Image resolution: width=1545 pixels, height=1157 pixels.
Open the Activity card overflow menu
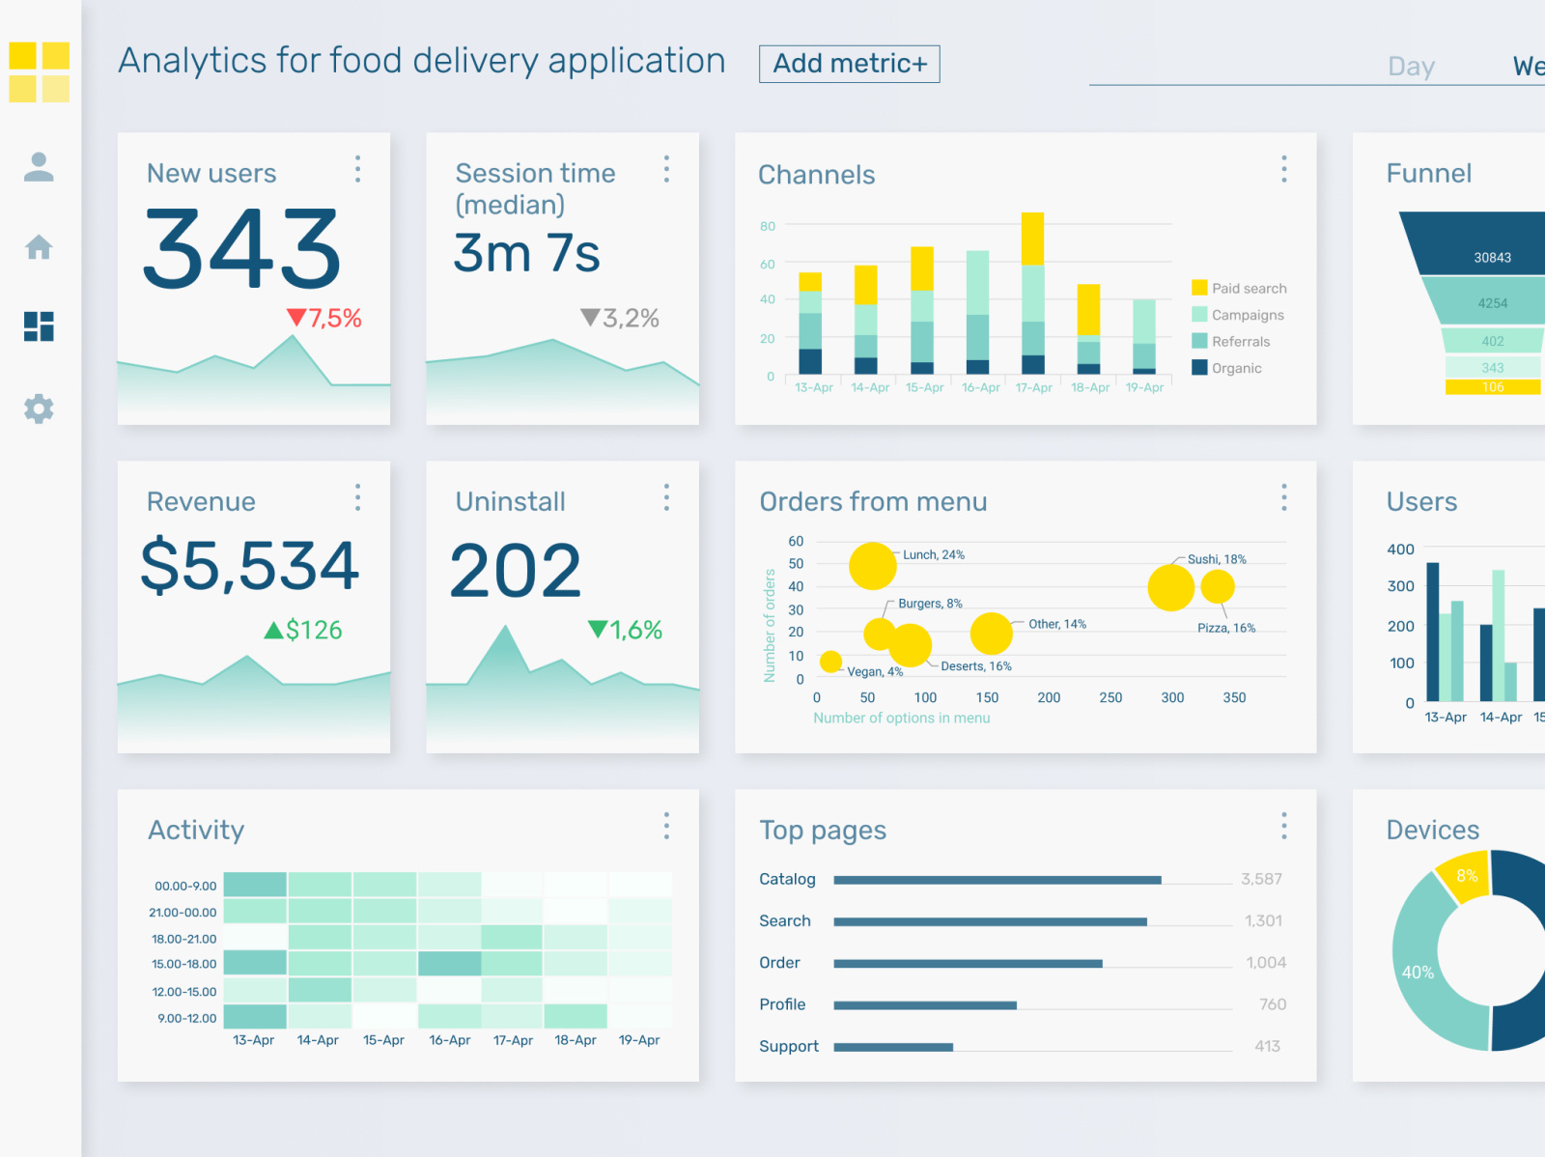point(666,826)
